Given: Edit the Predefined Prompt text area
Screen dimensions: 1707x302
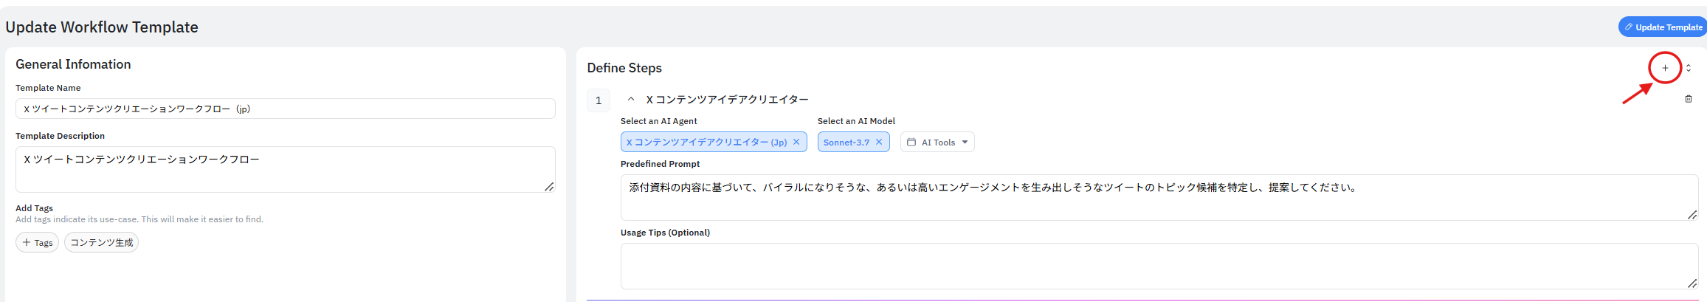Looking at the screenshot, I should coord(1159,197).
